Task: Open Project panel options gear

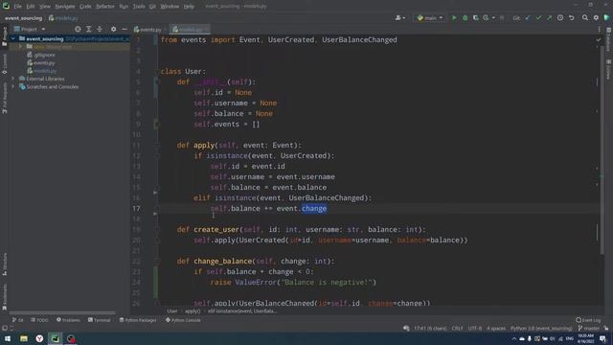Action: coord(113,30)
